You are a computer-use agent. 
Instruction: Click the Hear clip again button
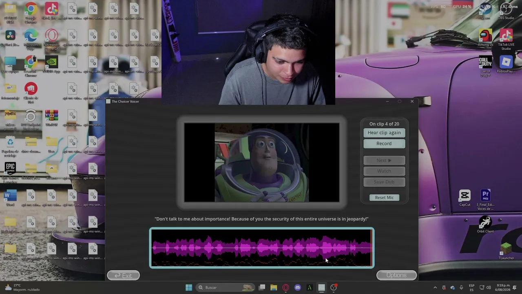coord(384,133)
